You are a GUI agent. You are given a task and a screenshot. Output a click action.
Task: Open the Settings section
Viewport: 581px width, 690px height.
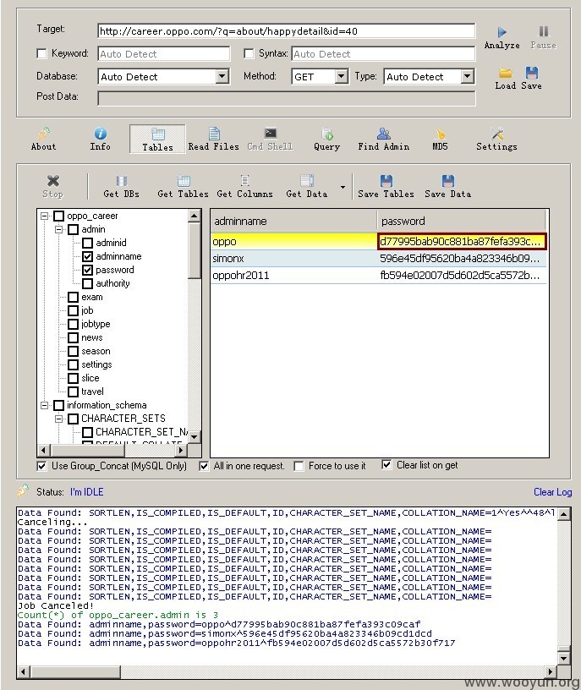tap(497, 140)
